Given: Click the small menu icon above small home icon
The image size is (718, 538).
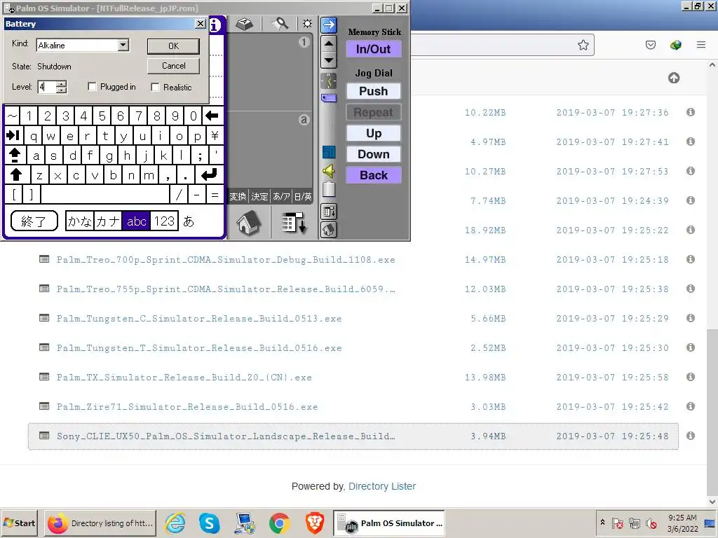Looking at the screenshot, I should pyautogui.click(x=328, y=212).
